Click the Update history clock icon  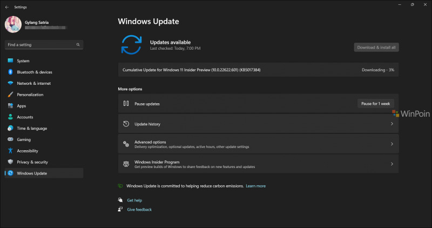coord(126,124)
